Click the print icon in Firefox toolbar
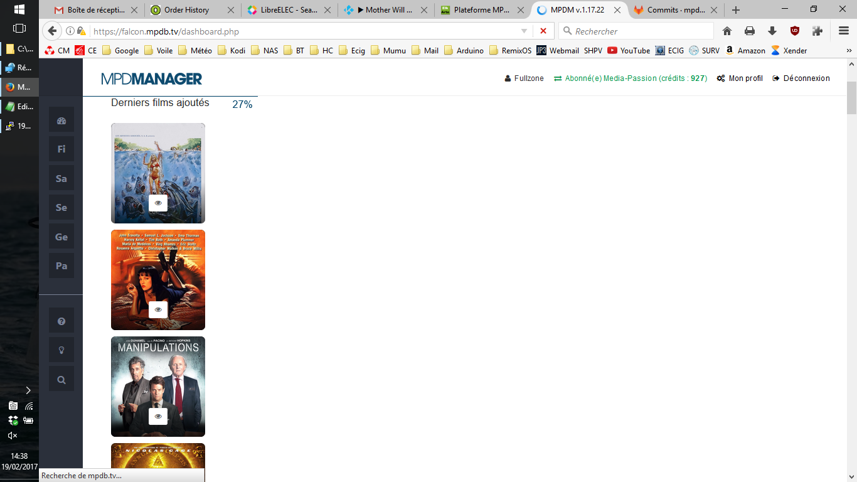The height and width of the screenshot is (482, 857). pyautogui.click(x=750, y=31)
